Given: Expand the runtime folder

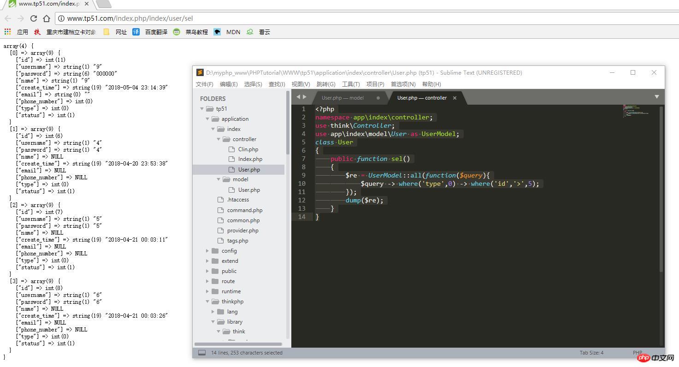Looking at the screenshot, I should pos(207,291).
